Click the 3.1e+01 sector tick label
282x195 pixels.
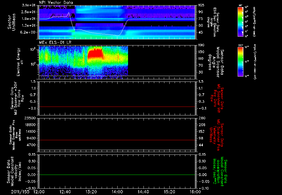click(x=29, y=5)
